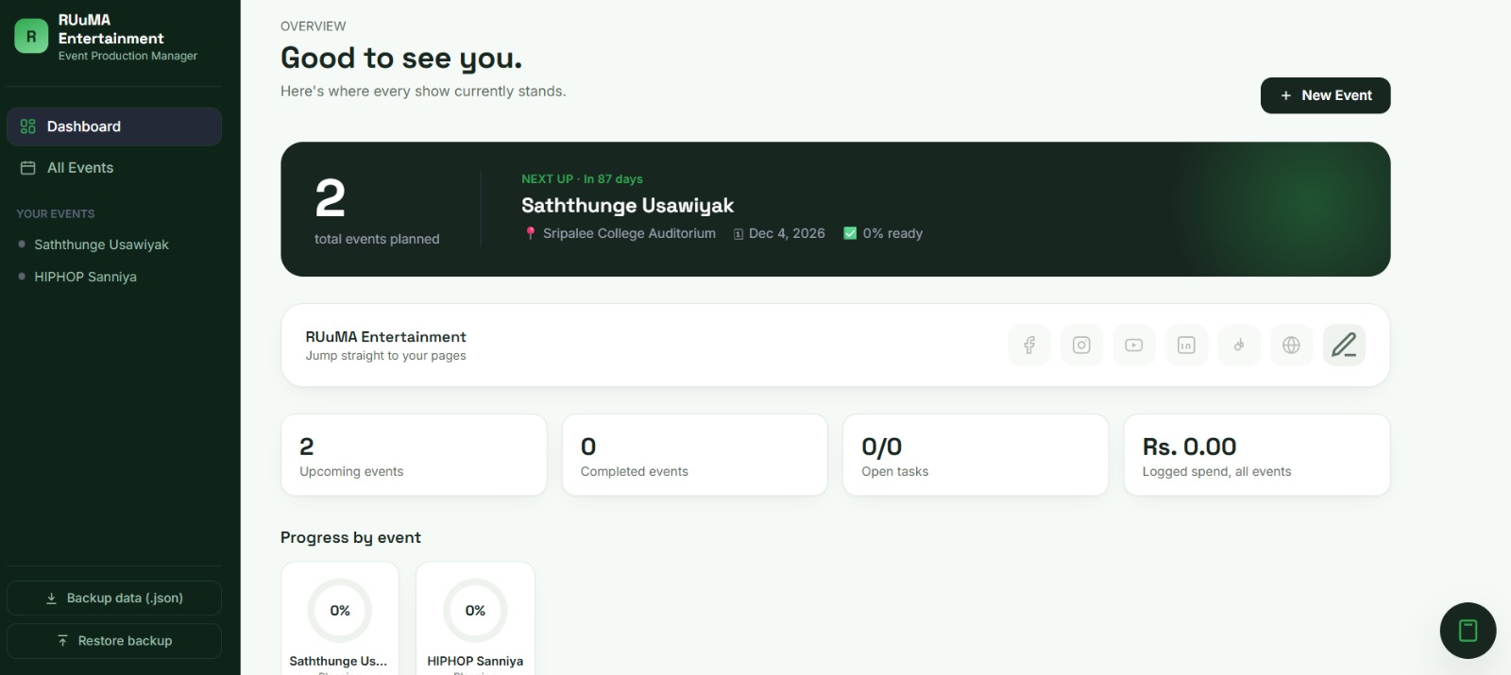1511x675 pixels.
Task: Open the Saththunge Usawiyak title in Next Up banner
Action: [x=627, y=206]
